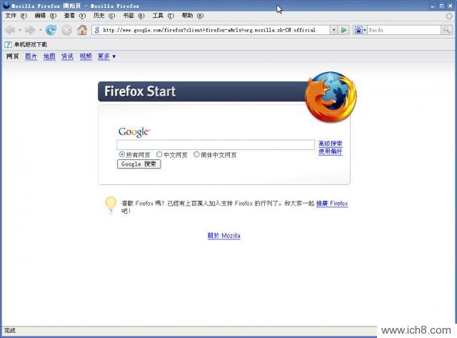This screenshot has height=338, width=457.
Task: Open the search engine selector dropdown
Action: click(x=365, y=30)
